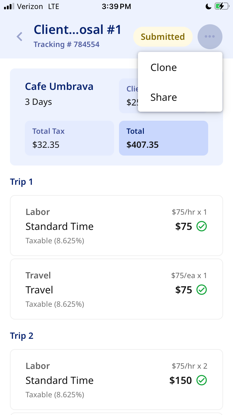Select Clone from the dropdown menu

[x=164, y=68]
